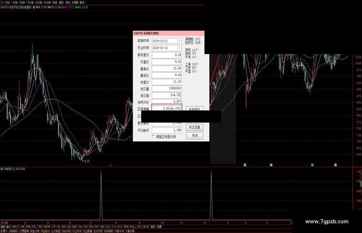Select the 周线 weekly period tab
Viewport: 362px width, 233px height.
tap(61, 2)
